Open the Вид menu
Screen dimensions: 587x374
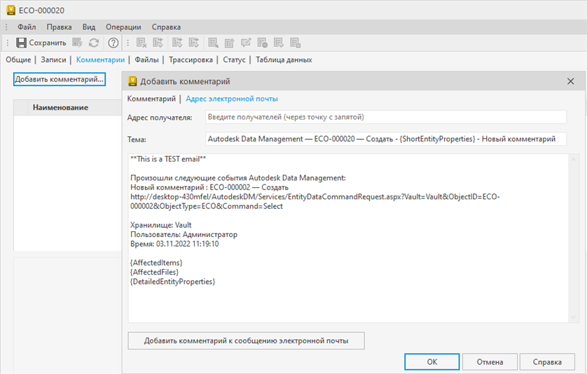pyautogui.click(x=89, y=27)
